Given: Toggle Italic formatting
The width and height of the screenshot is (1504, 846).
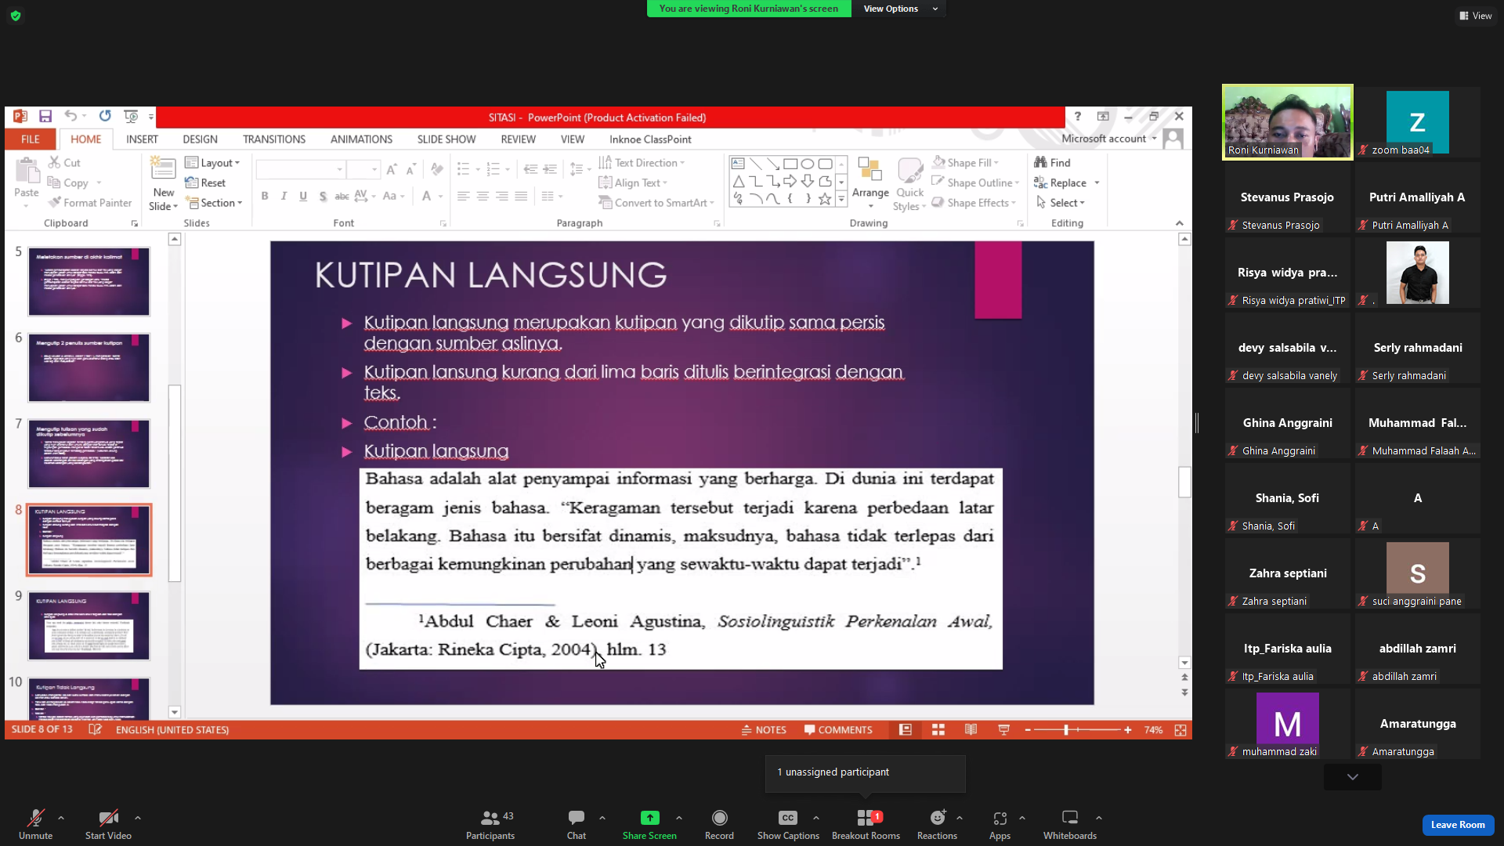Looking at the screenshot, I should (284, 196).
